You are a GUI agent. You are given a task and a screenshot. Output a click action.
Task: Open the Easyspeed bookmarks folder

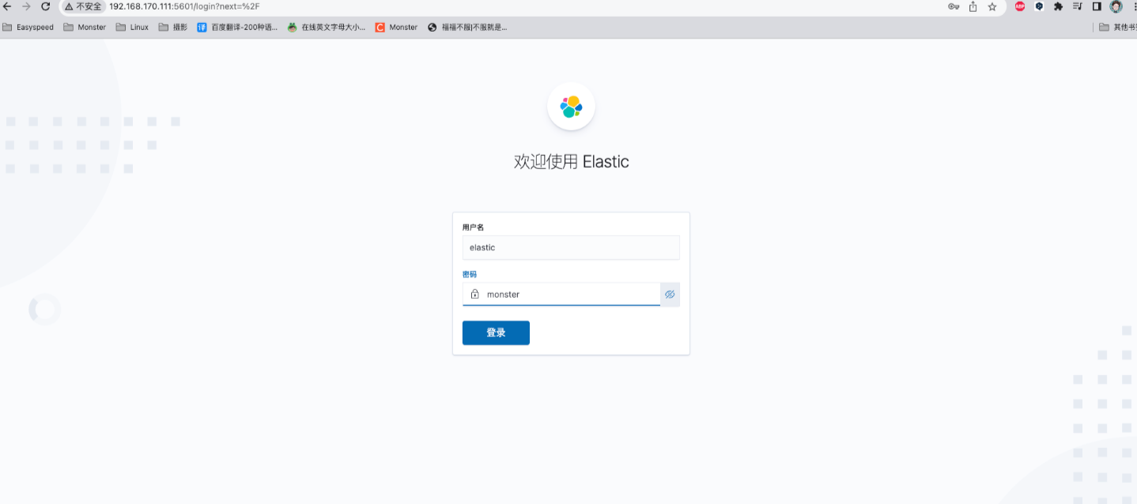click(28, 27)
